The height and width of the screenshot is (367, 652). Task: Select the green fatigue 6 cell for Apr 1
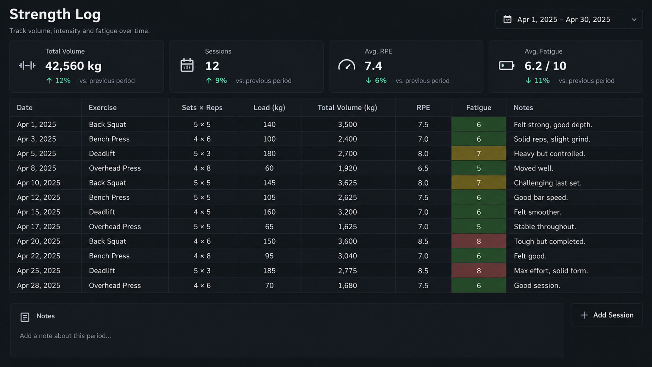pos(479,124)
